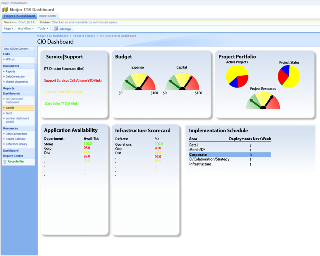
Task: Click the Draft (0.14) version text
Action: tap(27, 22)
